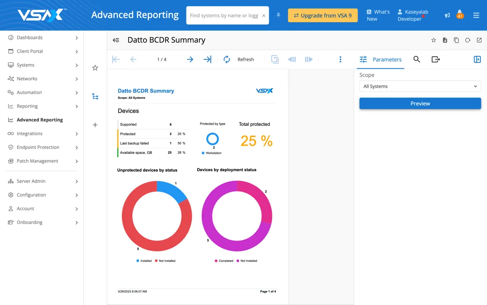Expand the Endpoint Protection section
This screenshot has height=305, width=487.
pyautogui.click(x=43, y=147)
